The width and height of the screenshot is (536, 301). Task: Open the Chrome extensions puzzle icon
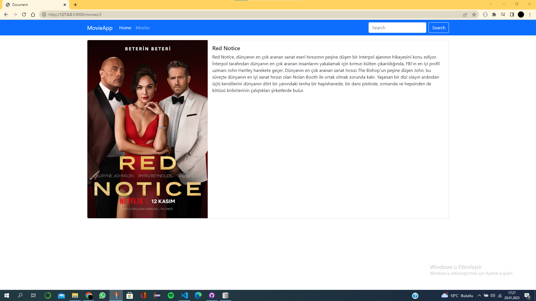pyautogui.click(x=494, y=14)
